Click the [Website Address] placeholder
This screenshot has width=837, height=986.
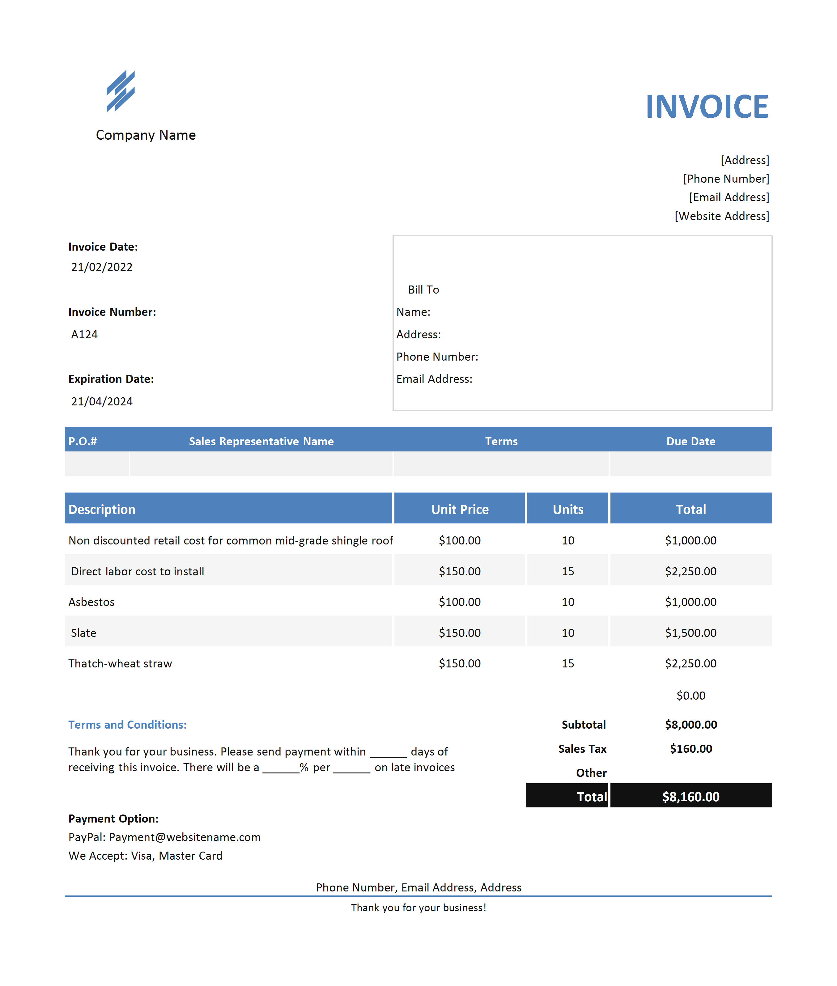click(x=721, y=216)
